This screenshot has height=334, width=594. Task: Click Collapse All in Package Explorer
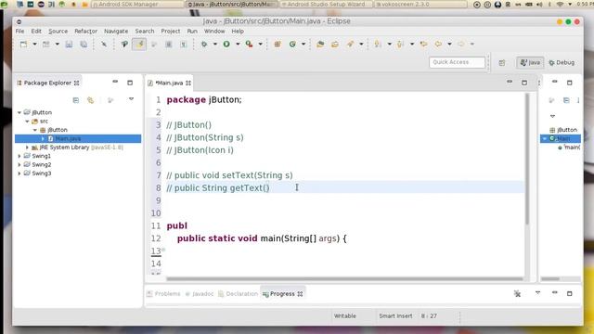(x=76, y=100)
